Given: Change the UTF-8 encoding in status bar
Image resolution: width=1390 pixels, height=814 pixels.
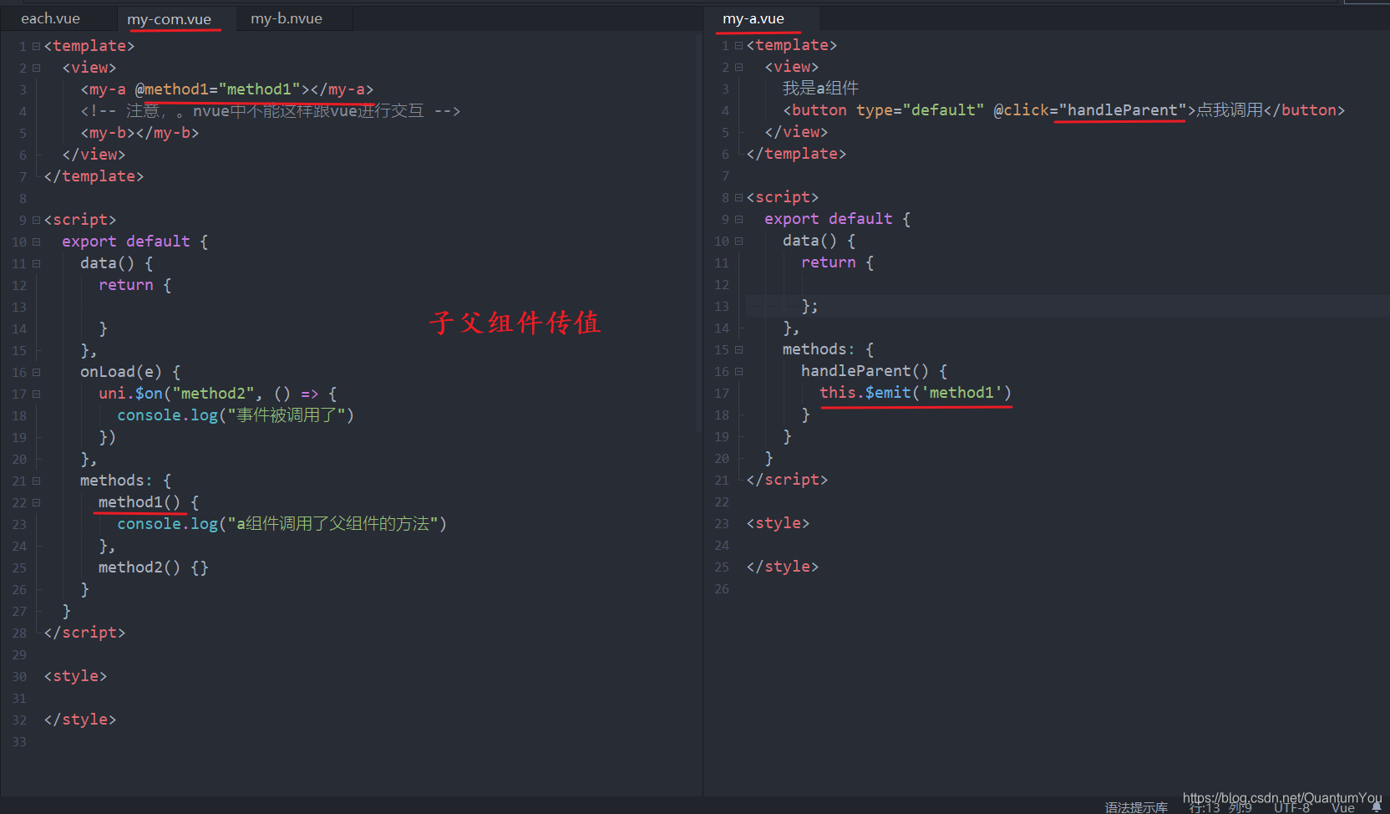Looking at the screenshot, I should coord(1291,807).
